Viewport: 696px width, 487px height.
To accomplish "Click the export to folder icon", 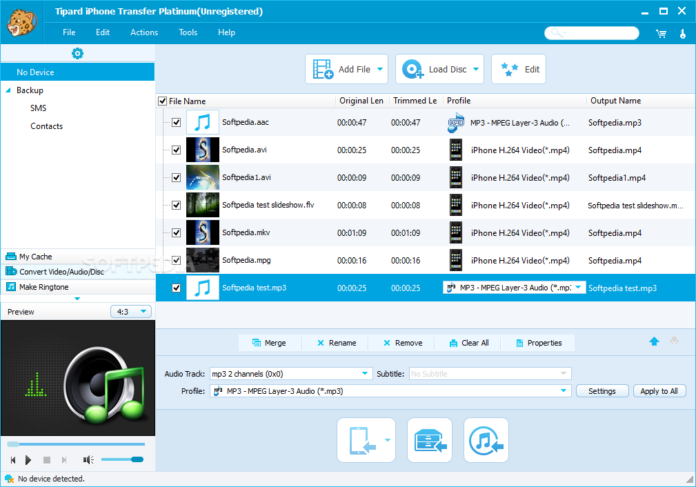I will (x=430, y=440).
